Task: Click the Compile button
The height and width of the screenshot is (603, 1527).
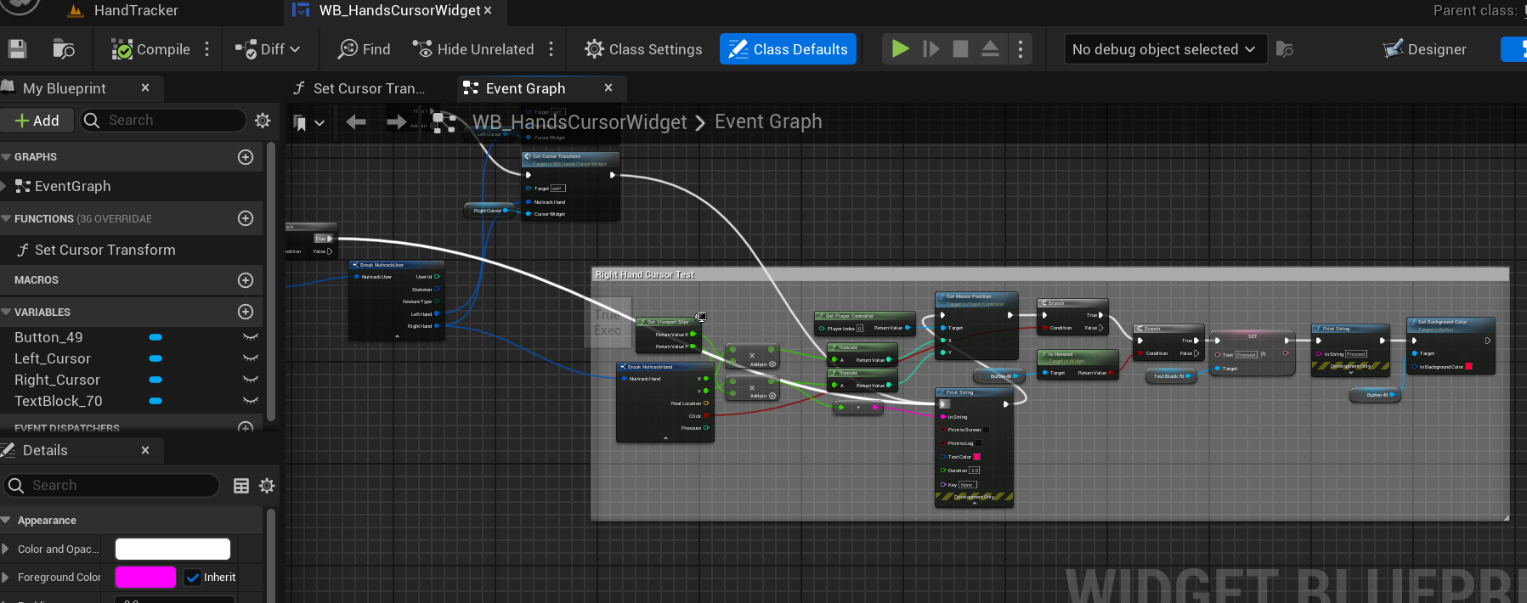Action: tap(151, 49)
